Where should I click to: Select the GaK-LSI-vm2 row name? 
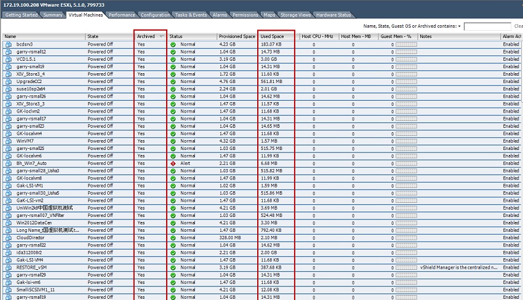coord(30,200)
